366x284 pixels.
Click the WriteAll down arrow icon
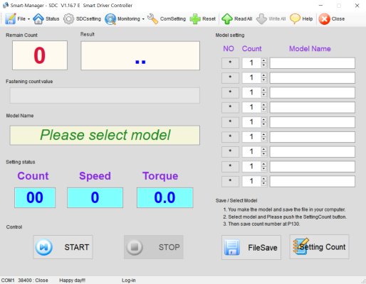click(261, 19)
